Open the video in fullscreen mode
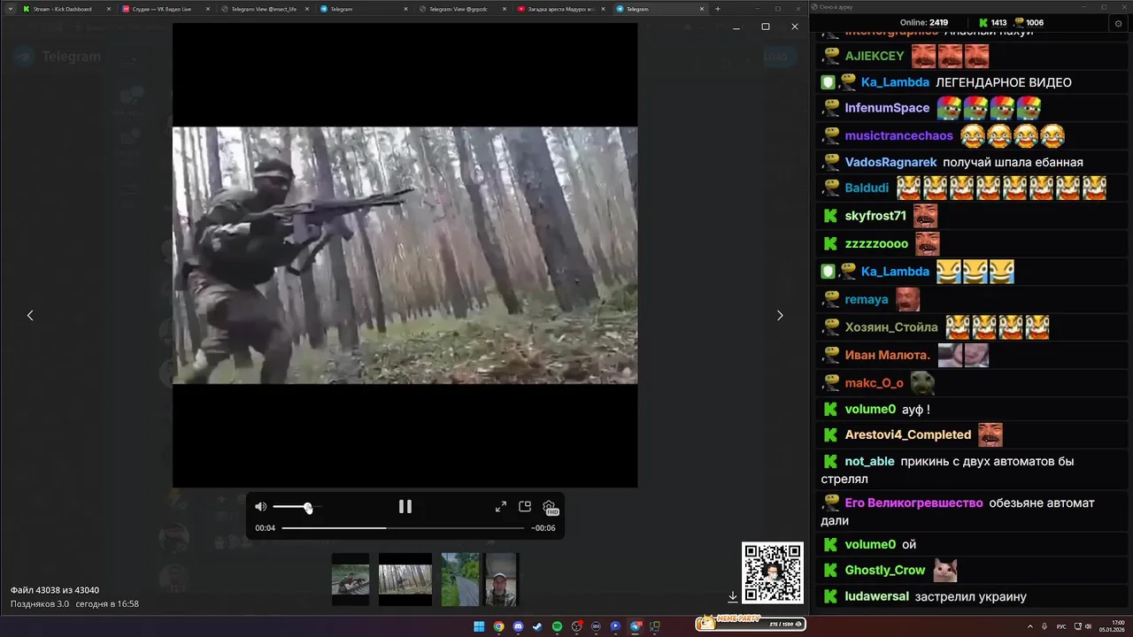The height and width of the screenshot is (637, 1133). click(501, 507)
